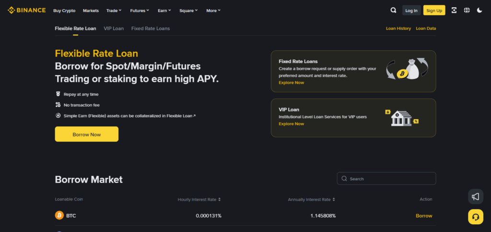Click the search field magnifier icon

[x=344, y=178]
